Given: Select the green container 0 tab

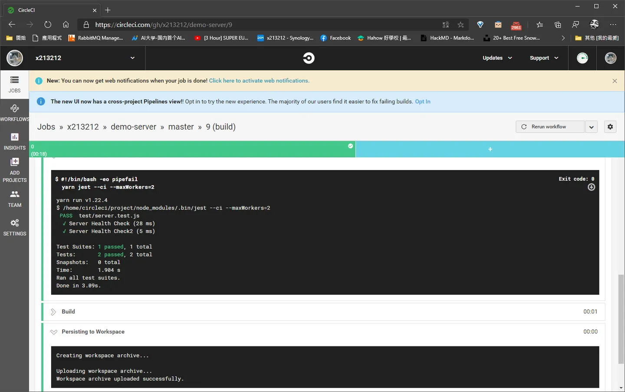Looking at the screenshot, I should point(192,149).
